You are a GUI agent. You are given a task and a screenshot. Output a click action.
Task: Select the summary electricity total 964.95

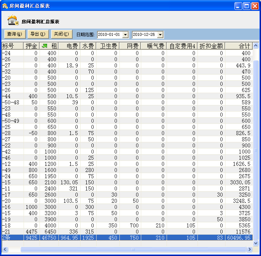[69, 238]
